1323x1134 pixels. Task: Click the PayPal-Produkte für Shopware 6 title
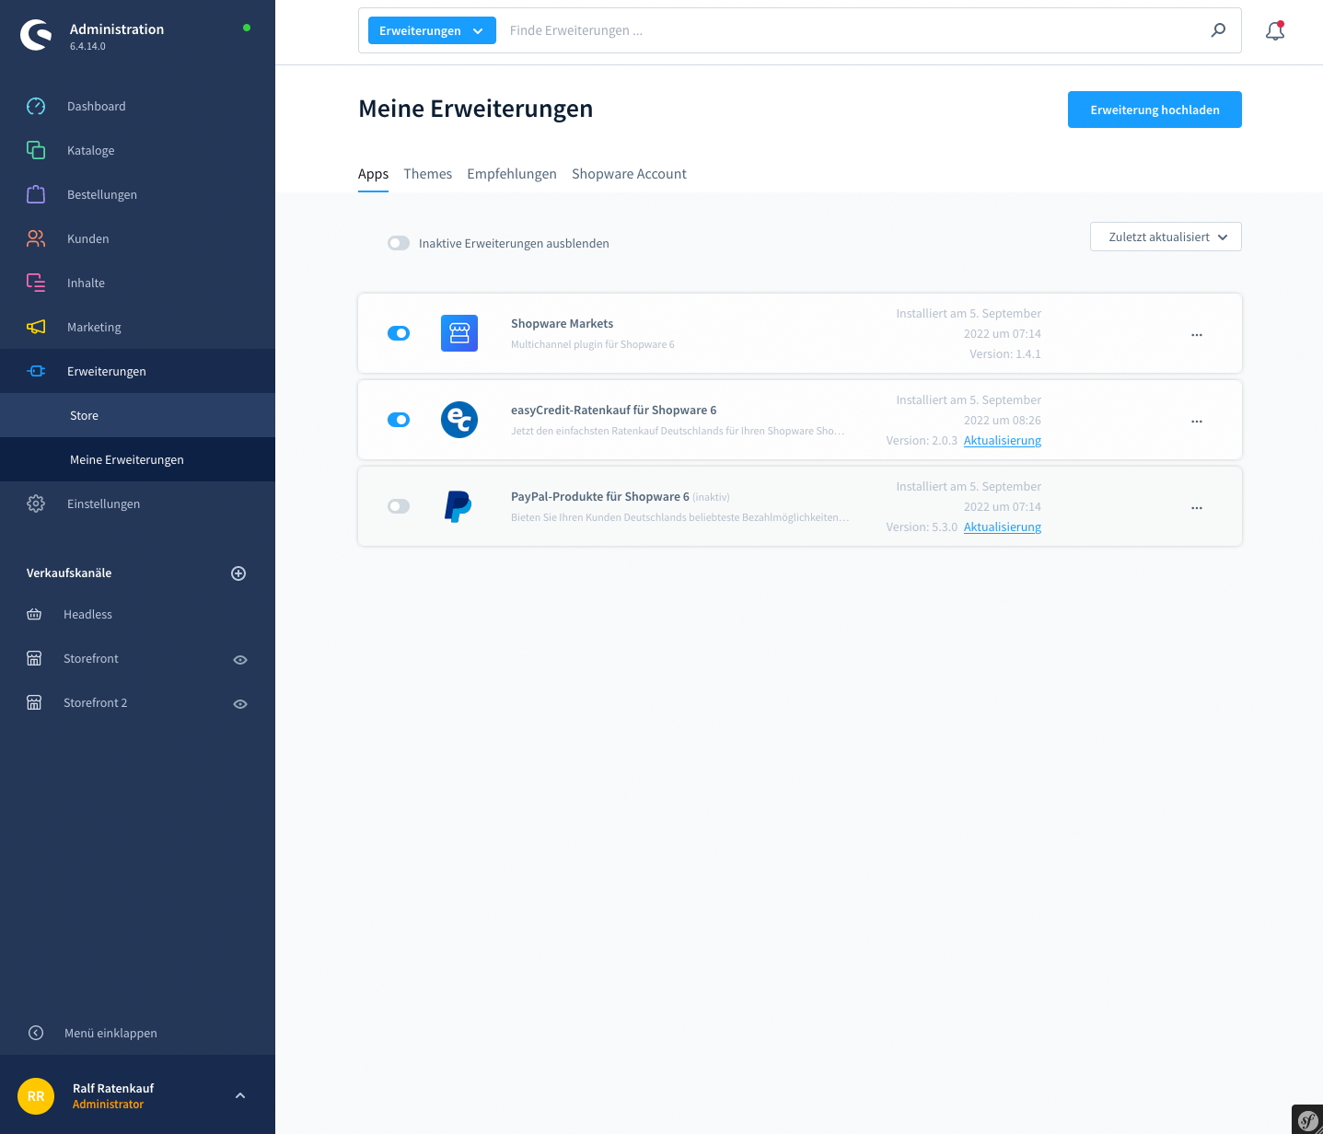(x=600, y=497)
